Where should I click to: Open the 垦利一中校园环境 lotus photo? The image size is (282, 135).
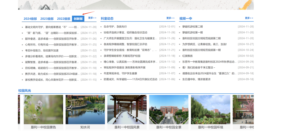[210, 109]
